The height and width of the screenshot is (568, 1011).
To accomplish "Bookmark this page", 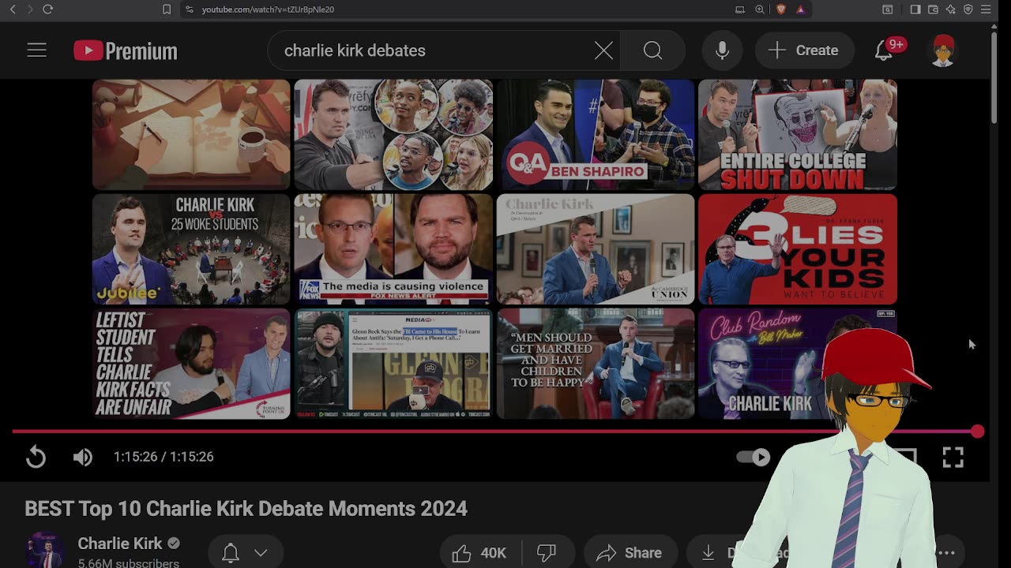I will tap(167, 9).
